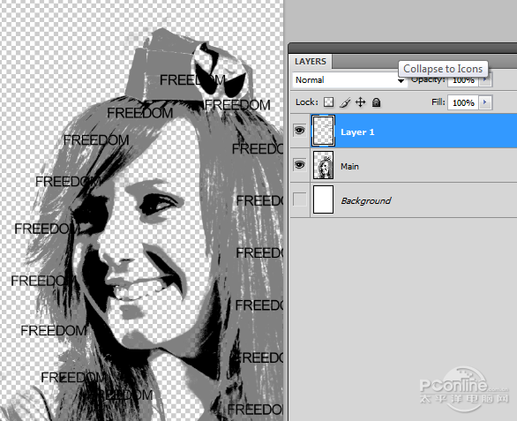Image resolution: width=517 pixels, height=421 pixels.
Task: Click the lock all padlock icon
Action: [x=376, y=102]
